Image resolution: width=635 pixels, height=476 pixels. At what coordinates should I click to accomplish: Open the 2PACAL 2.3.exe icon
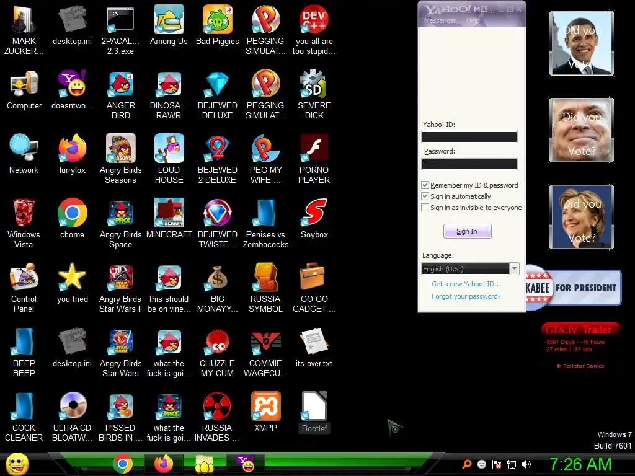pos(121,31)
